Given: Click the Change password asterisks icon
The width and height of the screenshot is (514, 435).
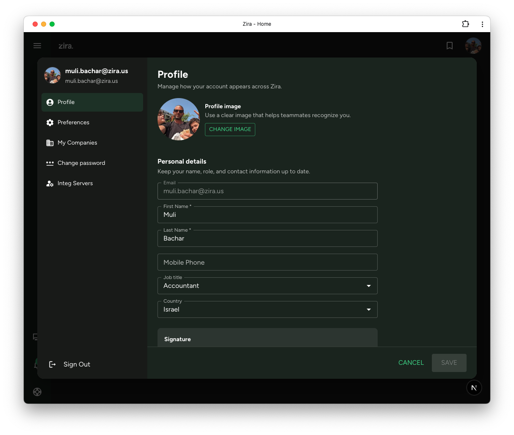Looking at the screenshot, I should pyautogui.click(x=50, y=163).
